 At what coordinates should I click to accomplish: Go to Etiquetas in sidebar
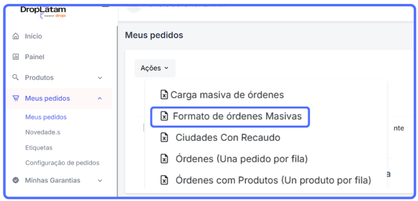(39, 148)
